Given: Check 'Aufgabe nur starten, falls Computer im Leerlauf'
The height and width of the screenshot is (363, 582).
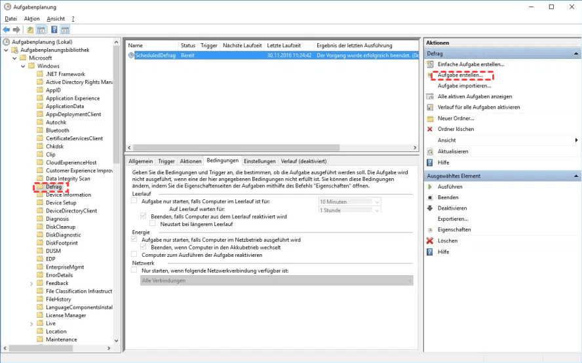Looking at the screenshot, I should [x=134, y=201].
